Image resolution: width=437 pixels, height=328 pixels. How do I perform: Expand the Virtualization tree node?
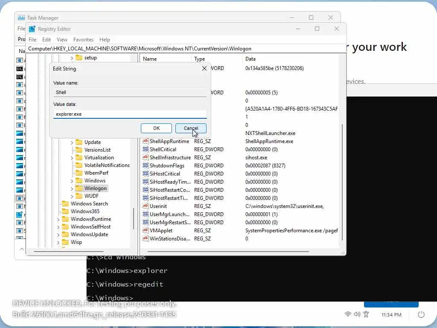[x=72, y=158]
